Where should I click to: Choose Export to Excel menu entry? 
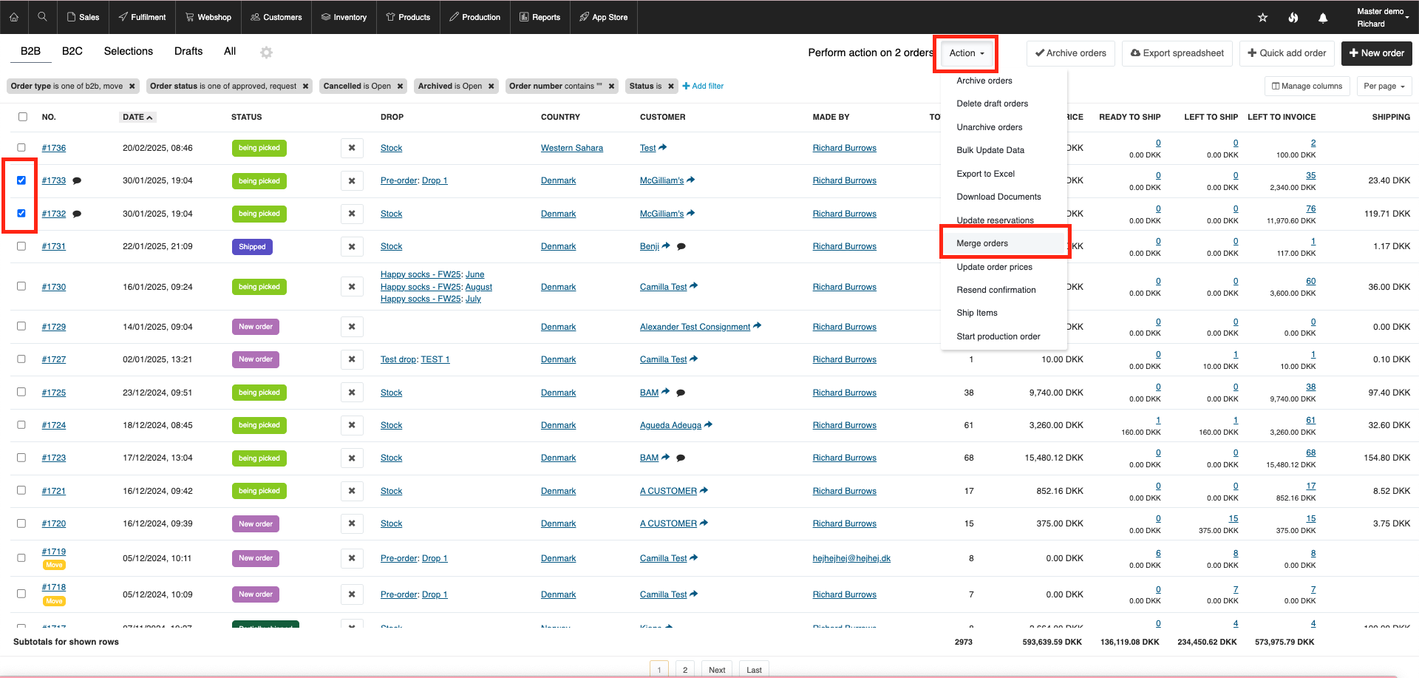1004,174
